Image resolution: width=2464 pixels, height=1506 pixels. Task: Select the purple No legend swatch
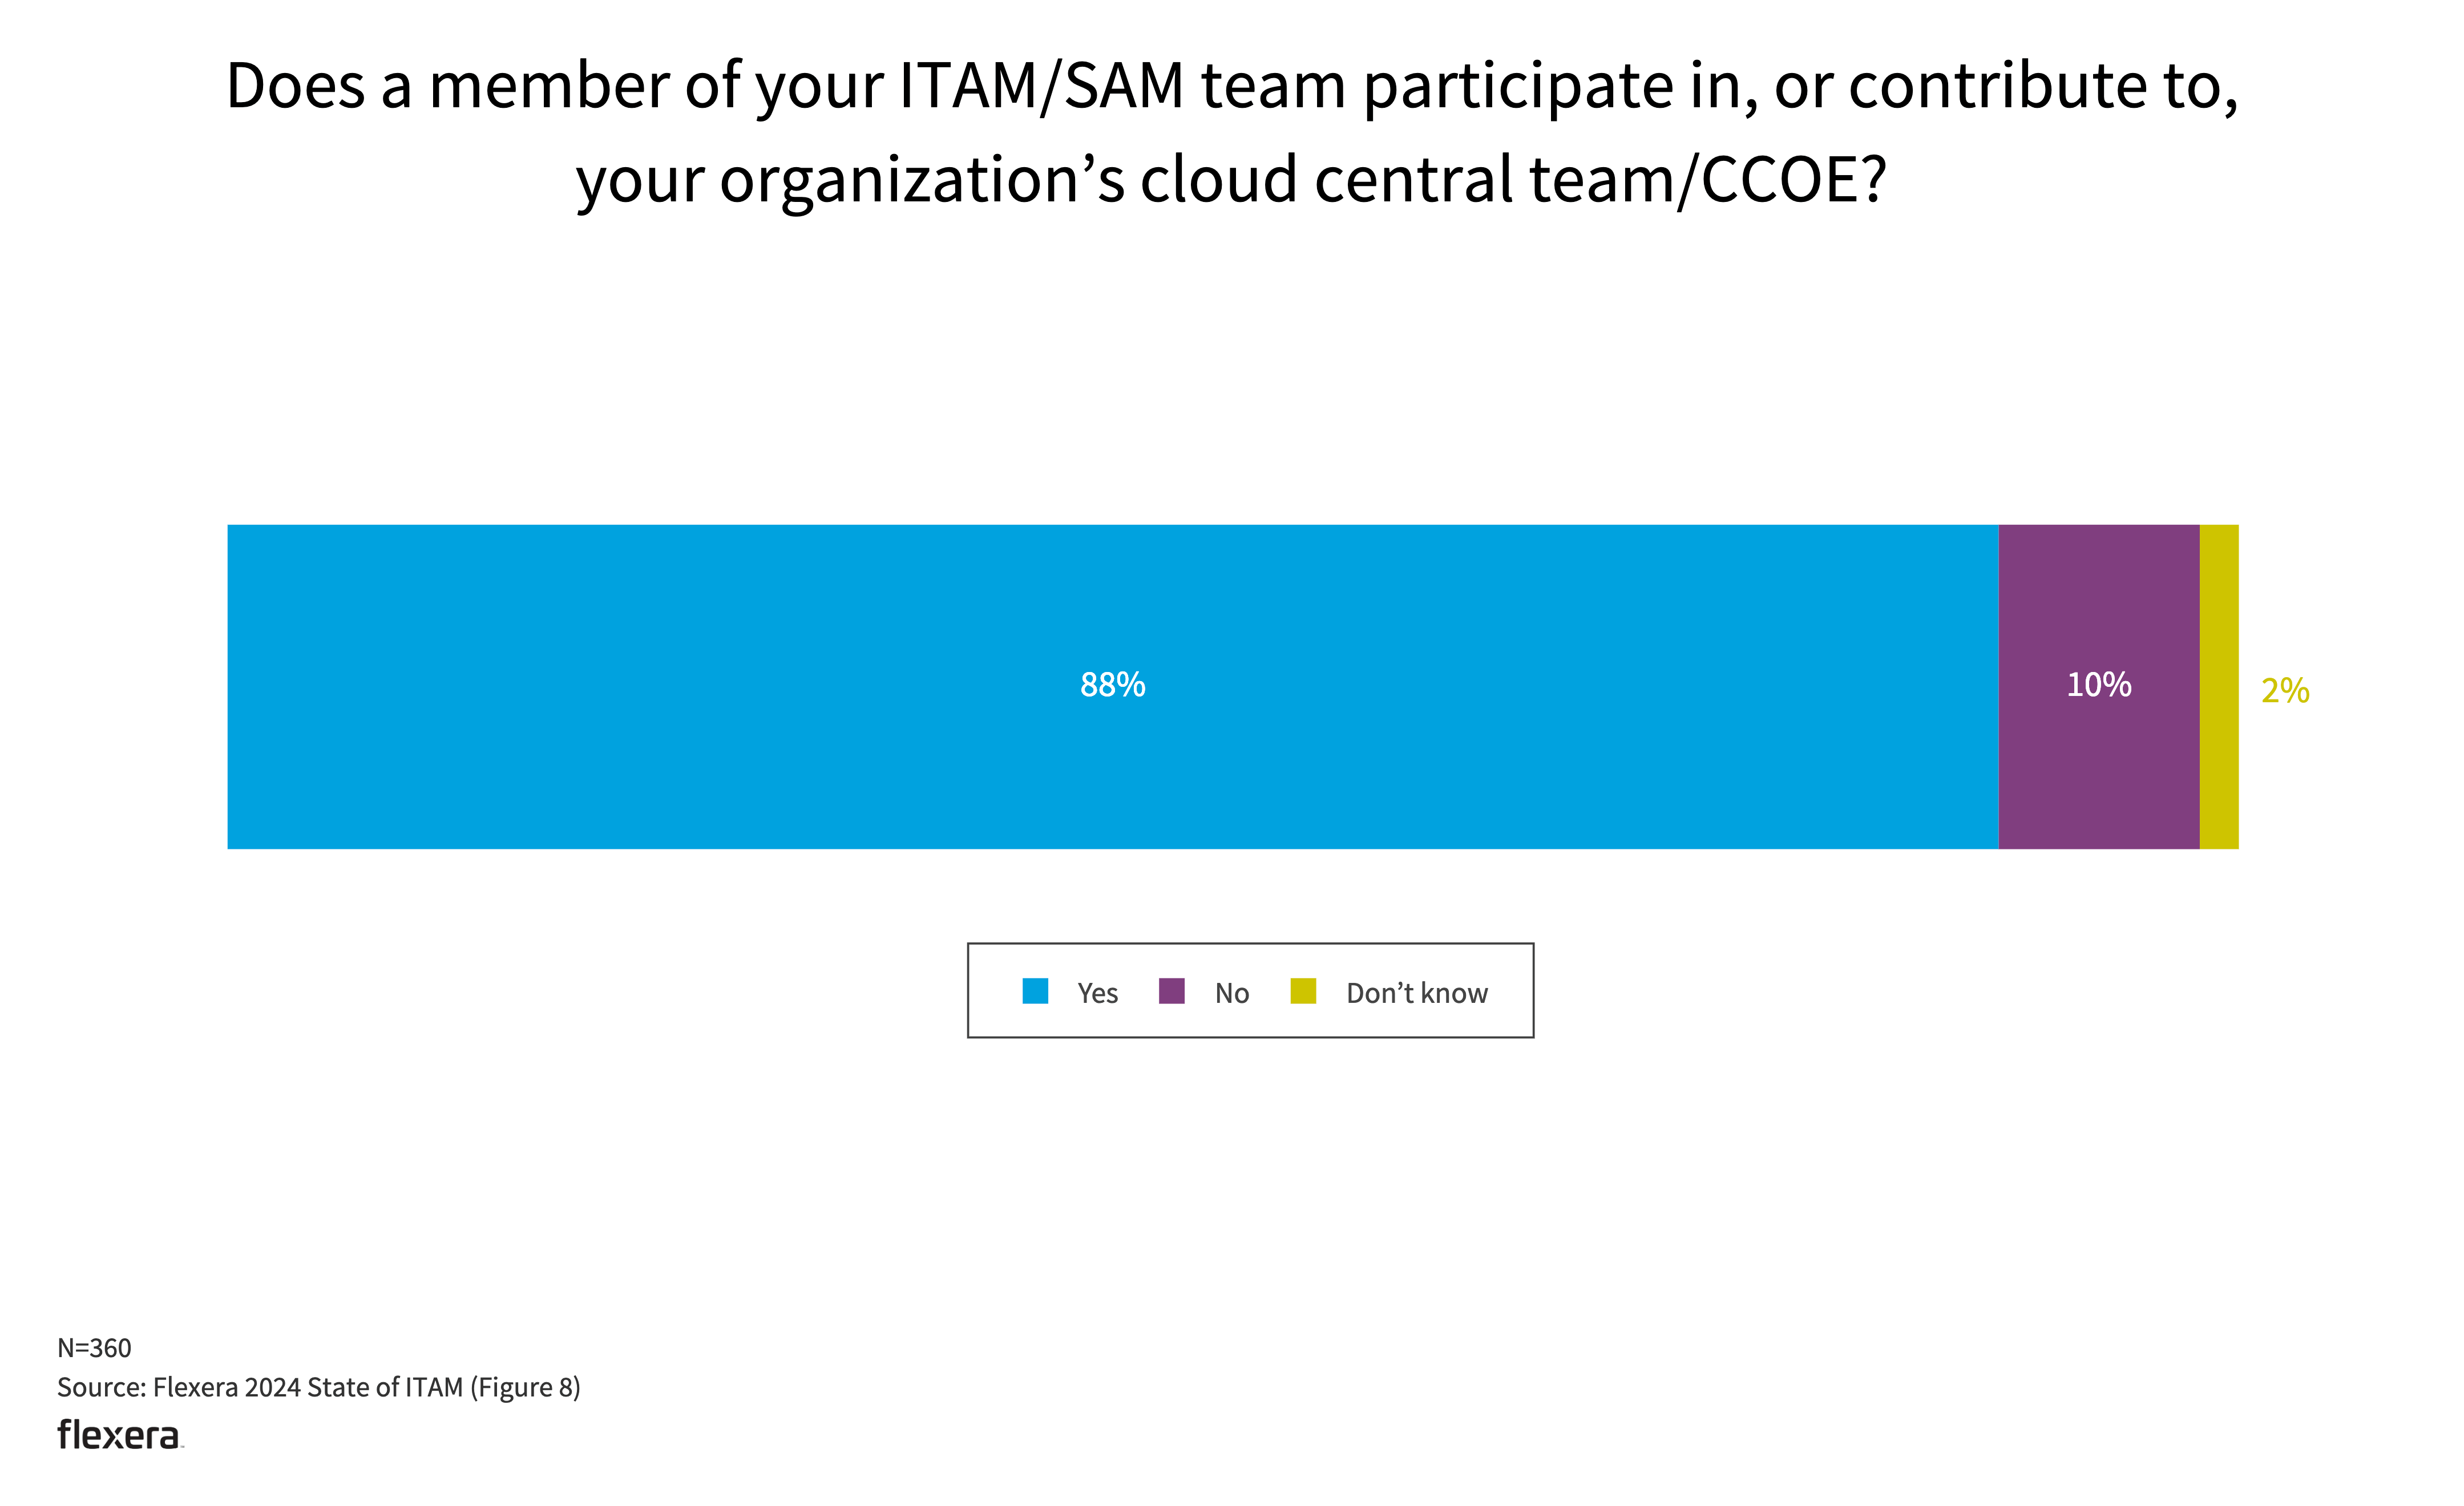pos(1171,991)
